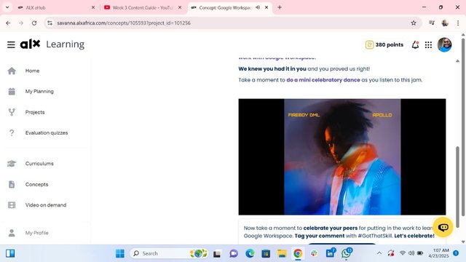
Task: Open the apps grid menu
Action: click(x=428, y=45)
